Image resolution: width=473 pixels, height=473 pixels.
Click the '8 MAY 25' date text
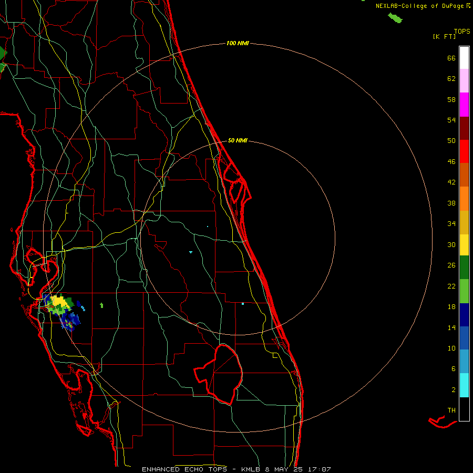(x=285, y=469)
